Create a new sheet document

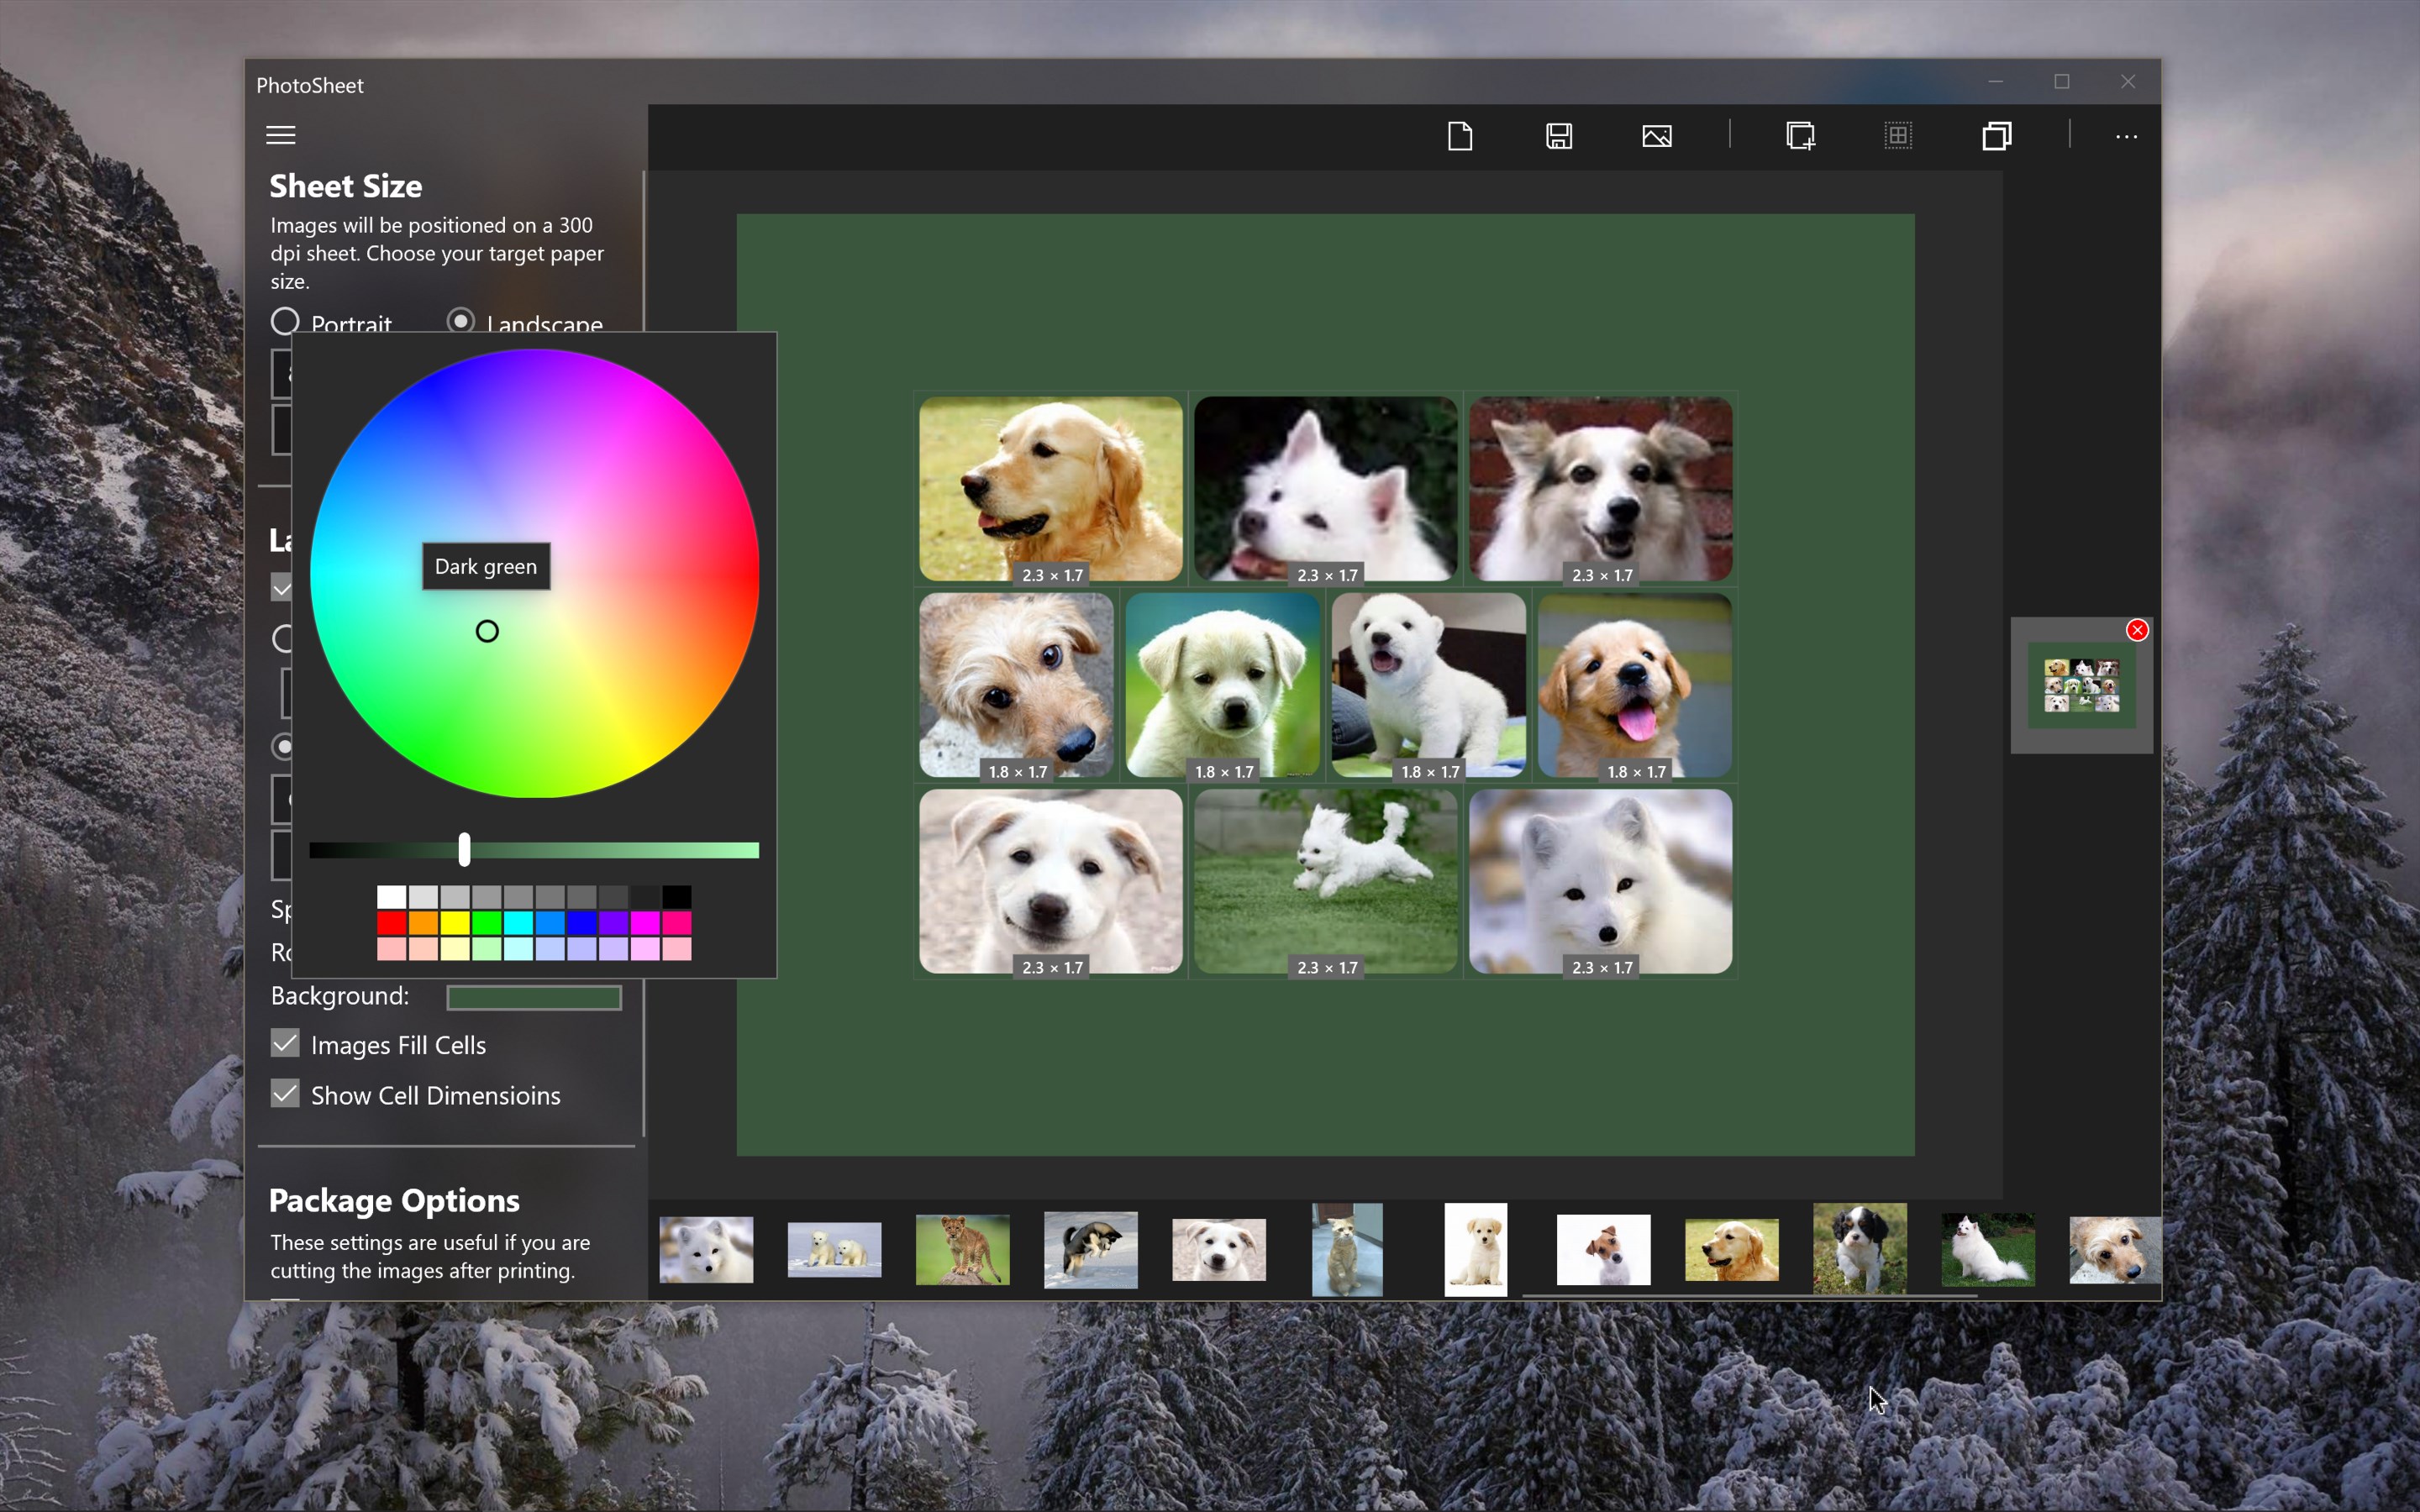coord(1460,136)
